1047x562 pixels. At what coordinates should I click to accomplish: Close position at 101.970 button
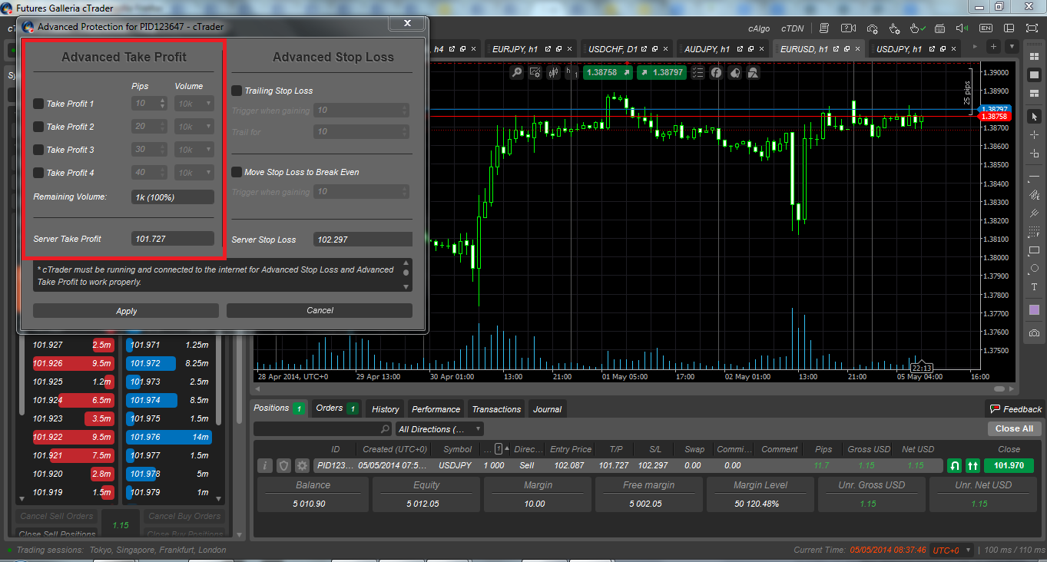point(1009,465)
